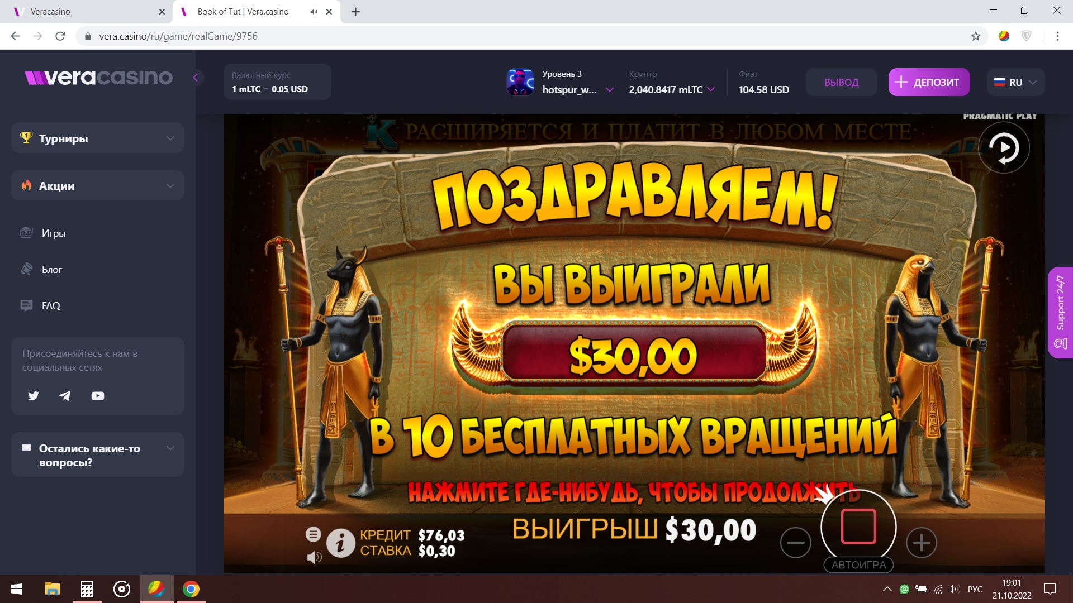Viewport: 1073px width, 603px height.
Task: Open the slot game info button
Action: 341,543
